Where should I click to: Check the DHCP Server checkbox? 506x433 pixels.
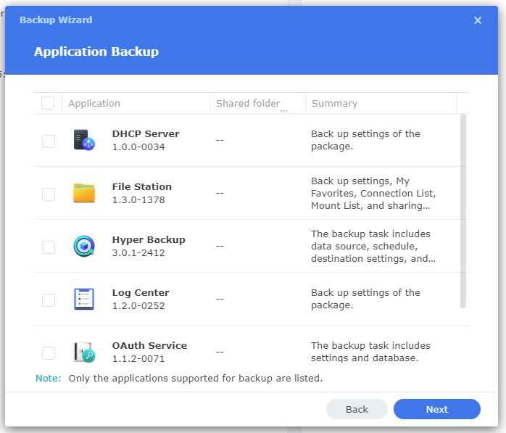click(x=49, y=141)
